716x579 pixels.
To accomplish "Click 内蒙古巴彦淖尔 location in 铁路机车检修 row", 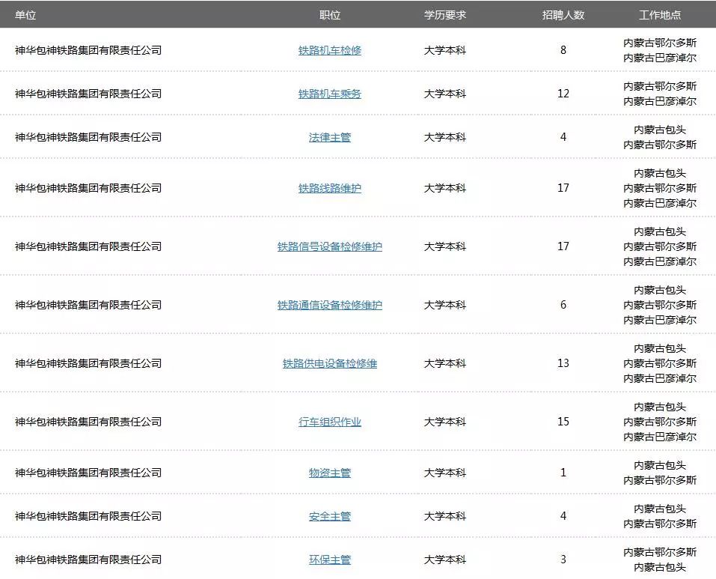I will pos(660,58).
